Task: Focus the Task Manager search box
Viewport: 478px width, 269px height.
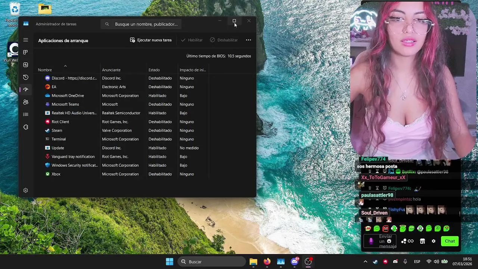Action: tap(141, 24)
